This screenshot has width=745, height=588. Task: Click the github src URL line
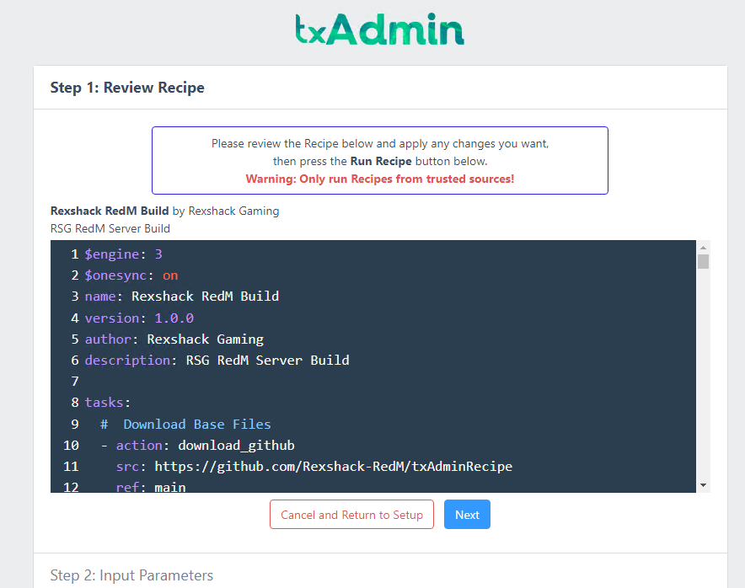tap(314, 467)
